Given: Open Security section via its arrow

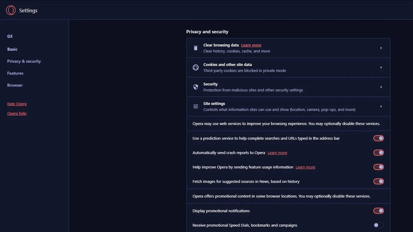Looking at the screenshot, I should [381, 87].
